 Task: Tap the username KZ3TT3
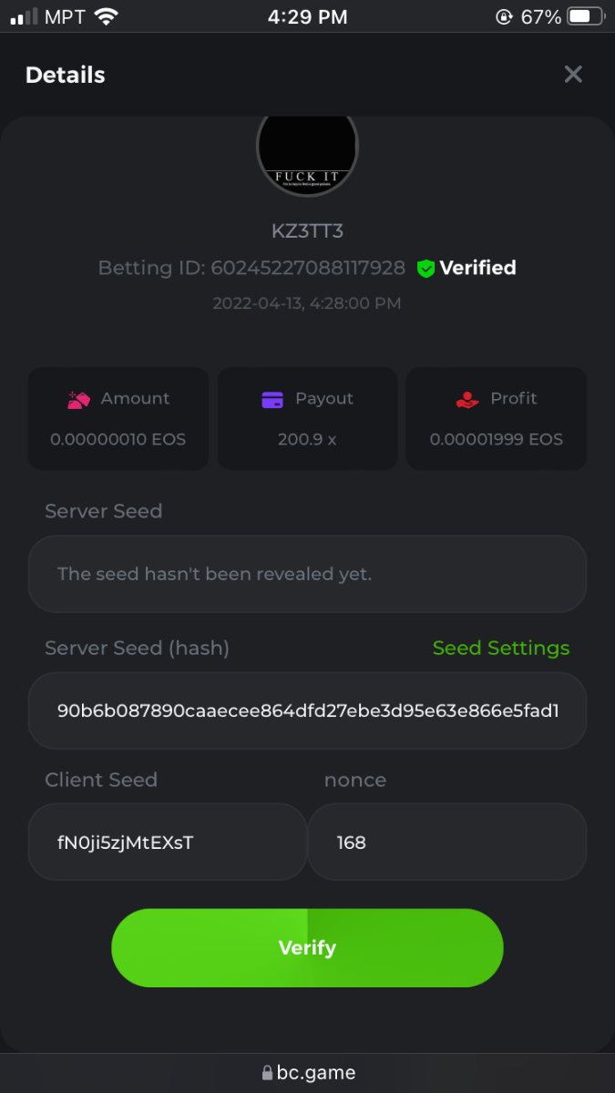click(x=307, y=231)
